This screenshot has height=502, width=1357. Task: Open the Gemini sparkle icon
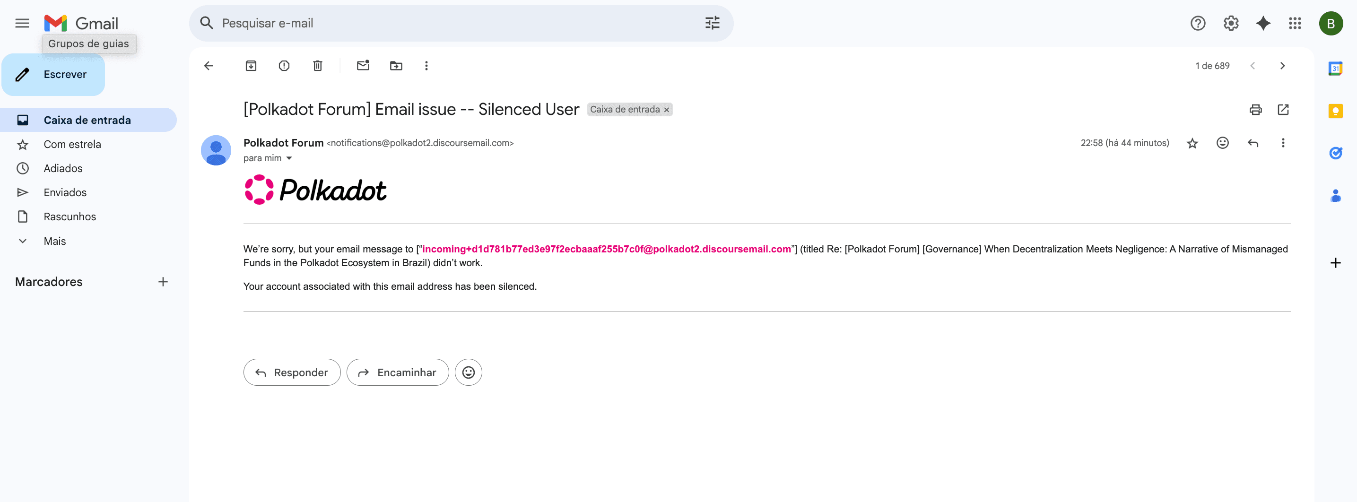point(1263,23)
